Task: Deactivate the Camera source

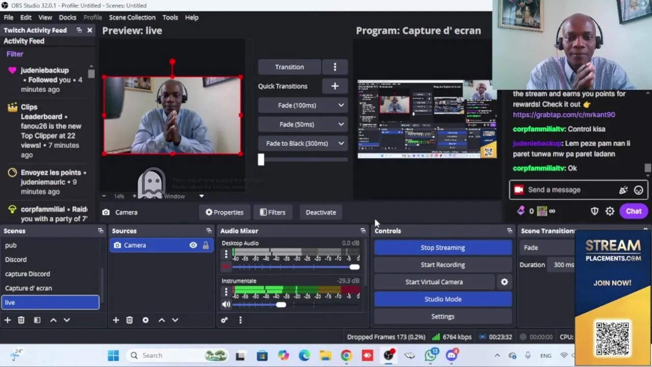Action: click(x=321, y=213)
